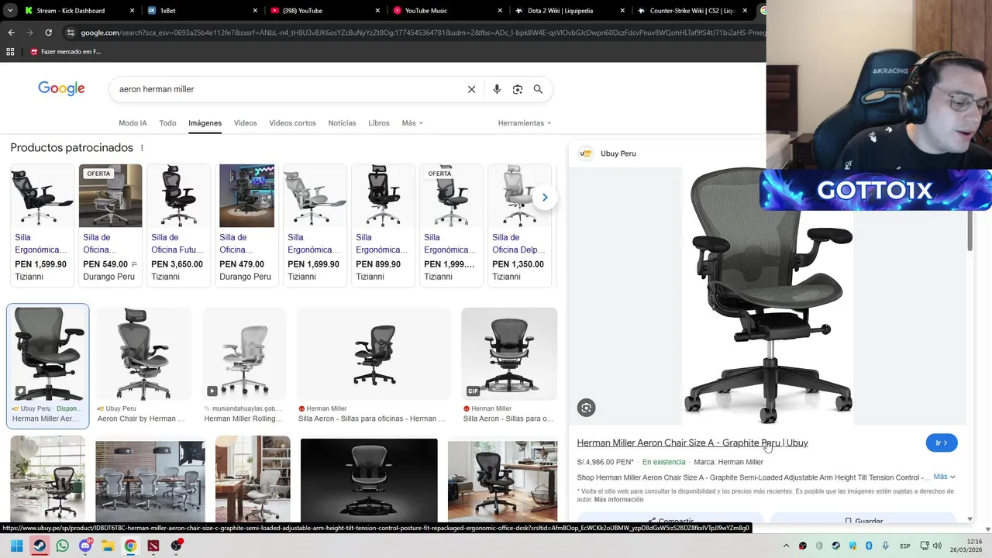Image resolution: width=992 pixels, height=558 pixels.
Task: Reload the page in Chrome
Action: point(48,33)
